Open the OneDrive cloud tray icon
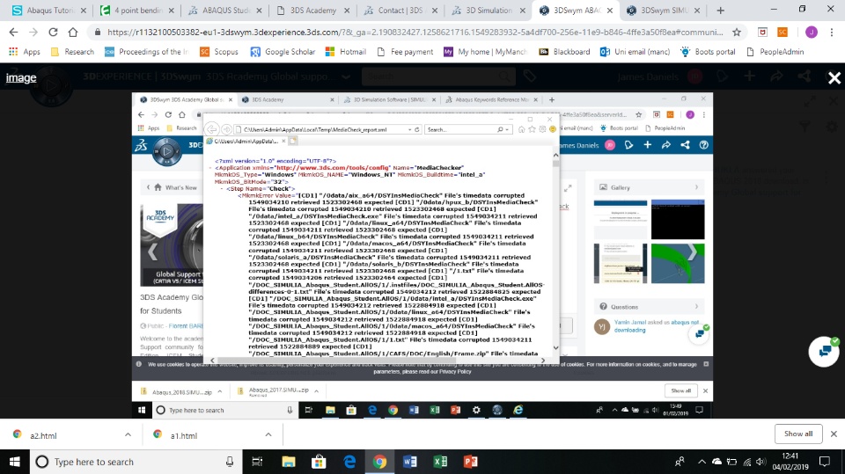 (x=716, y=462)
